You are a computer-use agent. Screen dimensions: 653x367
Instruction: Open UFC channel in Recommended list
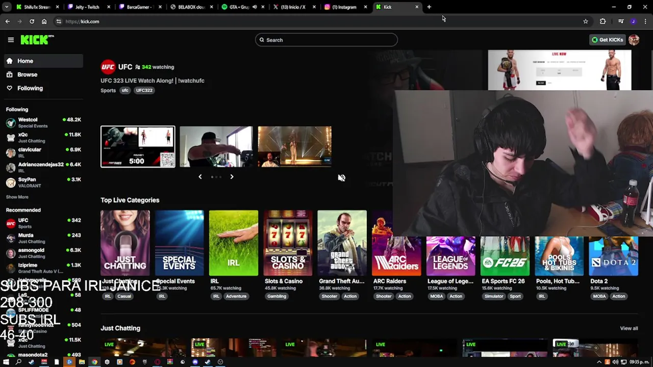43,223
